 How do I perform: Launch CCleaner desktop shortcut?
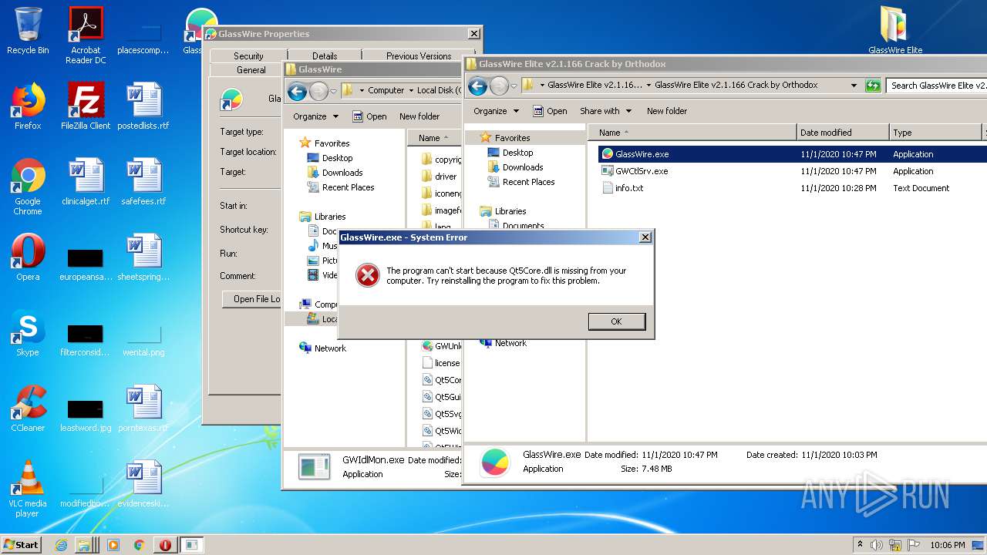click(x=28, y=409)
